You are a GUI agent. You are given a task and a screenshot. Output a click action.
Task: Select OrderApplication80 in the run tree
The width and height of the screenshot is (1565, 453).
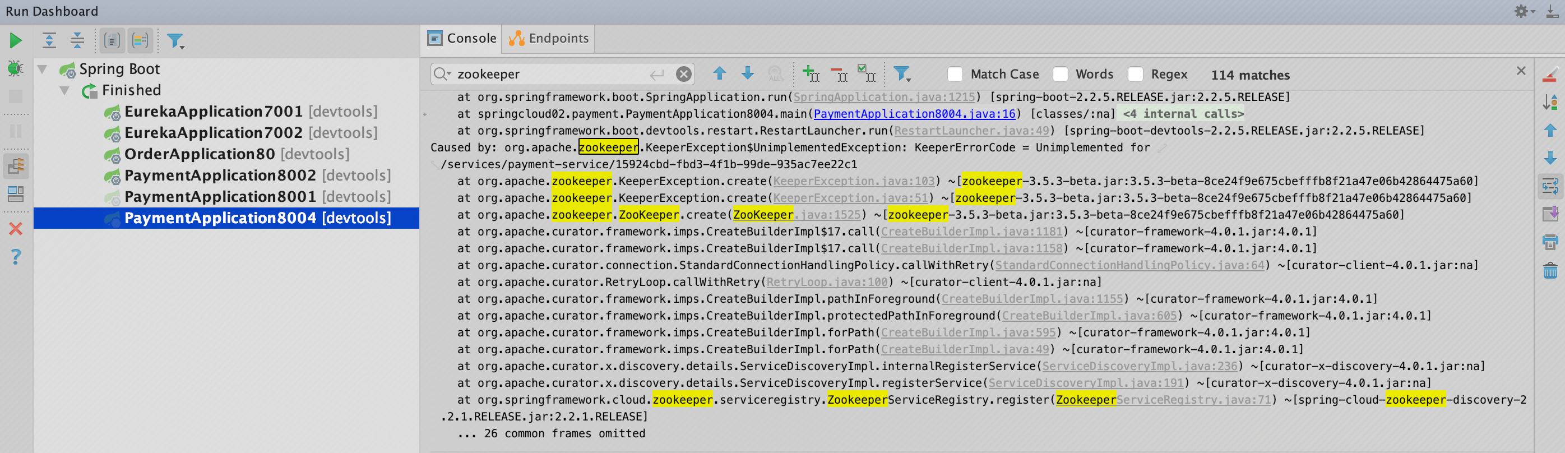(x=200, y=154)
